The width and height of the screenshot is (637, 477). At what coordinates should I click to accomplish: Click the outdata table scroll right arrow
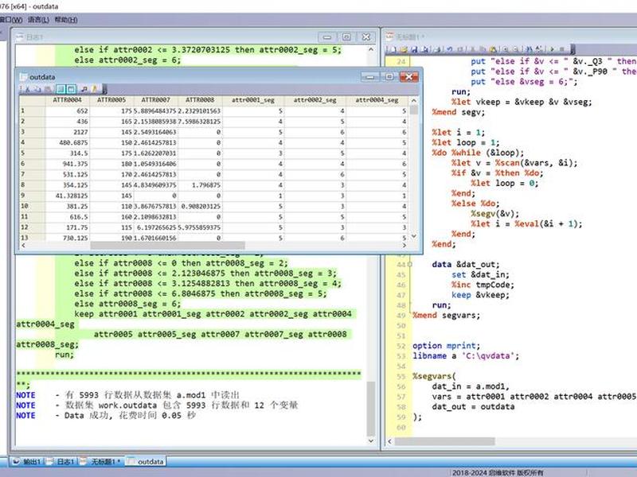tap(404, 246)
